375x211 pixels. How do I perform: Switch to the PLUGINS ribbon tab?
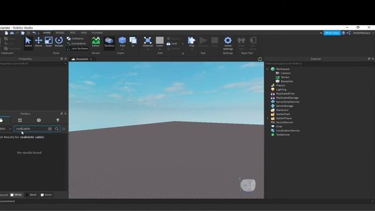pos(97,33)
